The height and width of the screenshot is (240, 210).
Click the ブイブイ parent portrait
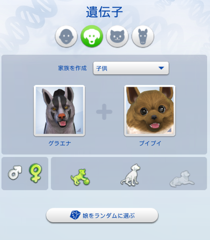click(150, 111)
